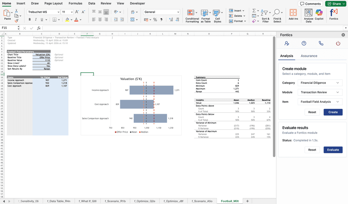348x204 pixels.
Task: Open the Item Football Field Analysis dropdown
Action: pyautogui.click(x=320, y=102)
